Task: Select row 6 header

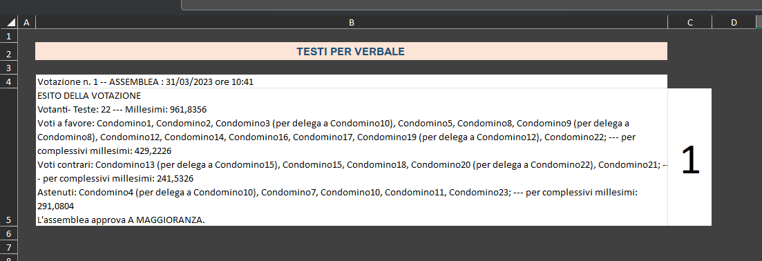Action: [9, 233]
